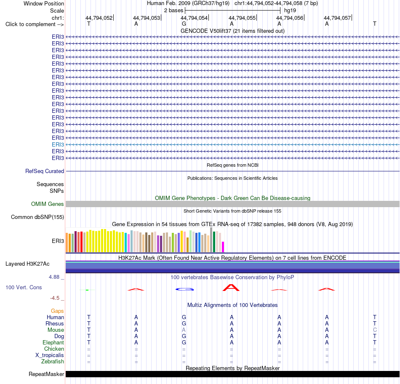400x384 pixels.
Task: Click the -4.5 lower axis value
Action: (55, 298)
